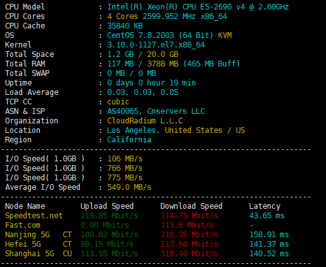The height and width of the screenshot is (267, 326).
Task: Click the Speedtest.net node name
Action: [x=34, y=216]
